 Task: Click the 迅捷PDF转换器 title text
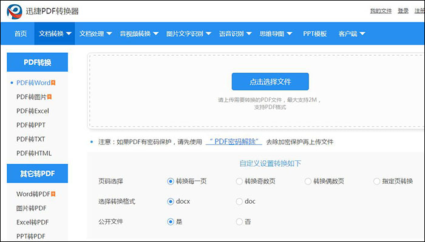coord(52,12)
